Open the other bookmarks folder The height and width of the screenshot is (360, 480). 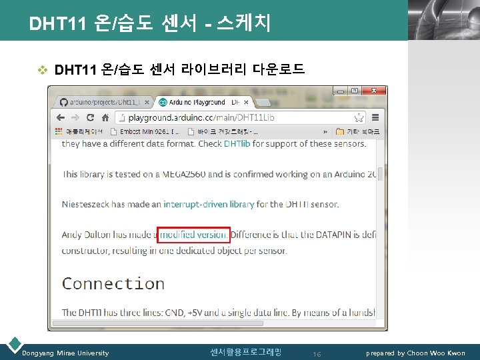click(357, 131)
